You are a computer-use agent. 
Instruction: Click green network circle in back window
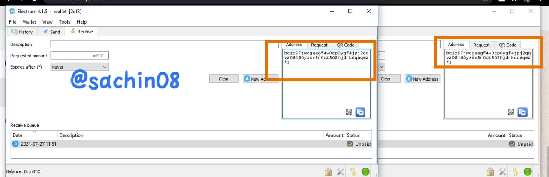[528, 172]
